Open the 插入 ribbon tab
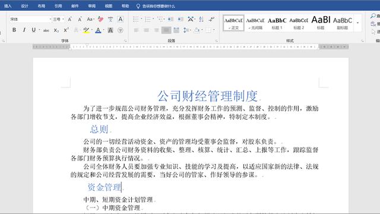Viewport: 380px width, 214px height. tap(8, 6)
